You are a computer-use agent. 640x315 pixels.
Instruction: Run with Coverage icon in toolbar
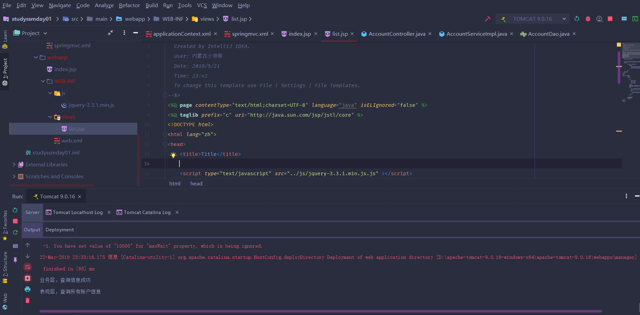tap(600, 19)
